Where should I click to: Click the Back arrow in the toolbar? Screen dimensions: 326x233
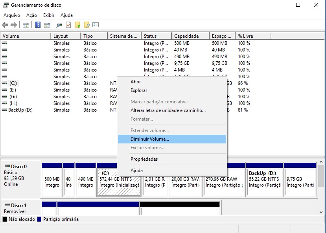pos(5,25)
